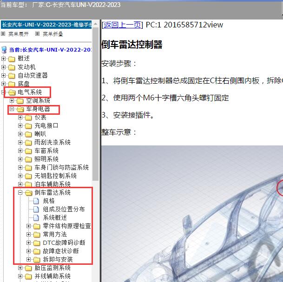Click the 电气系统 open folder icon
The image size is (283, 282).
point(12,92)
